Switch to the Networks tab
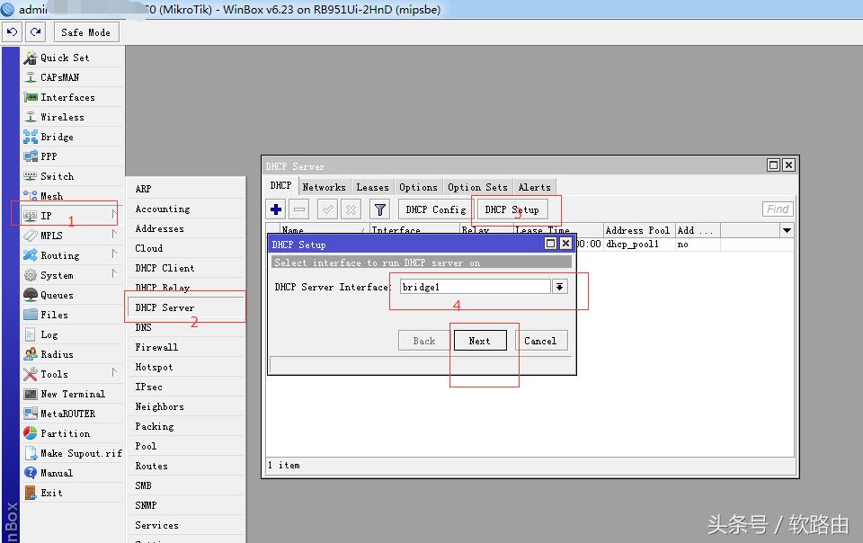The height and width of the screenshot is (543, 863). coord(324,187)
